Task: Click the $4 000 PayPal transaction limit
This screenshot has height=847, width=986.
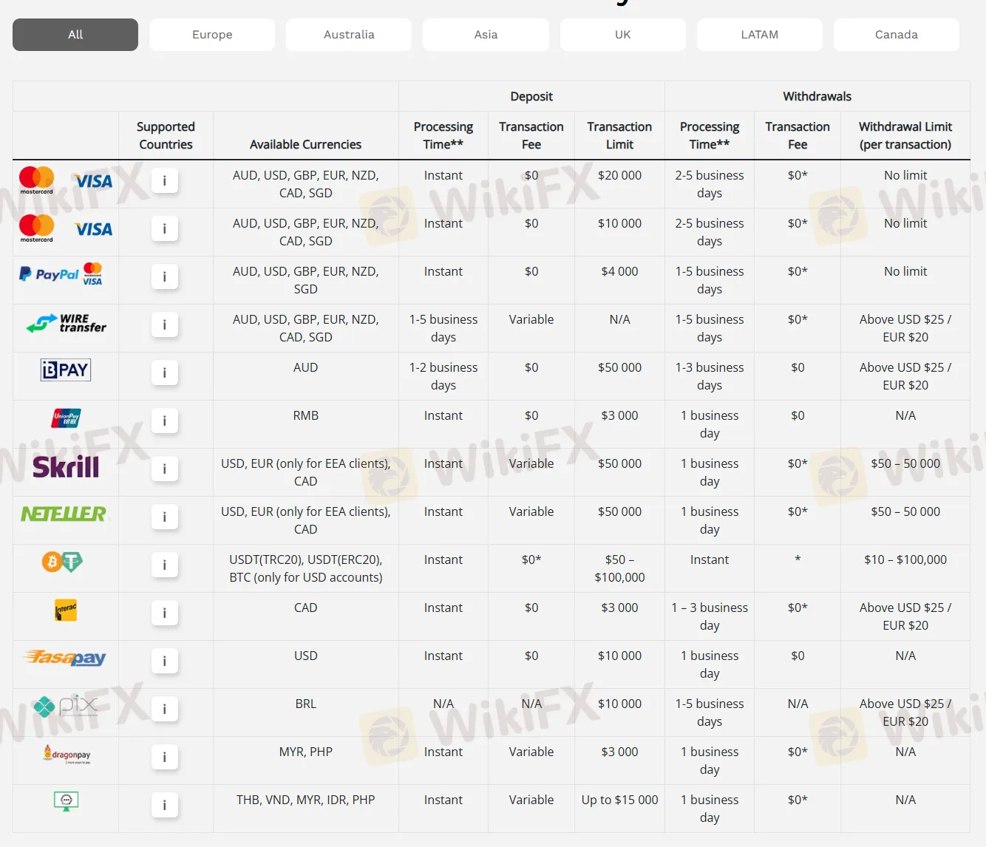Action: point(619,271)
